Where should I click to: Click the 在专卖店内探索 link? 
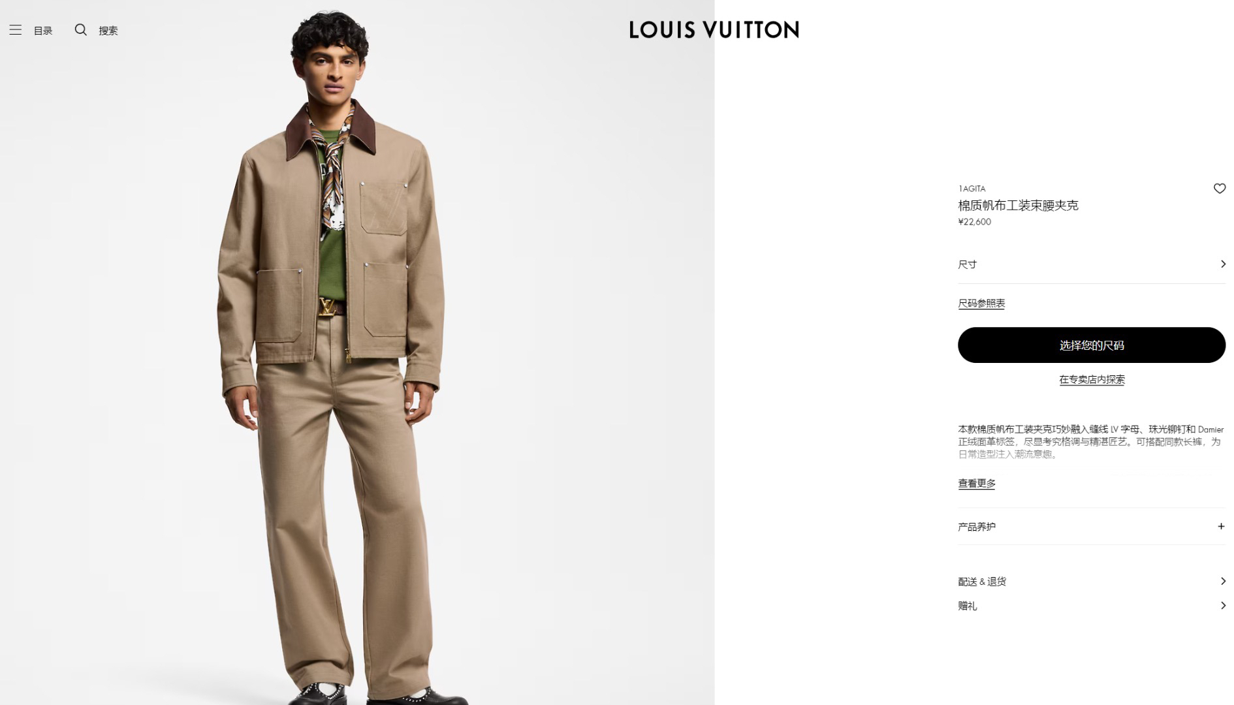(1092, 379)
